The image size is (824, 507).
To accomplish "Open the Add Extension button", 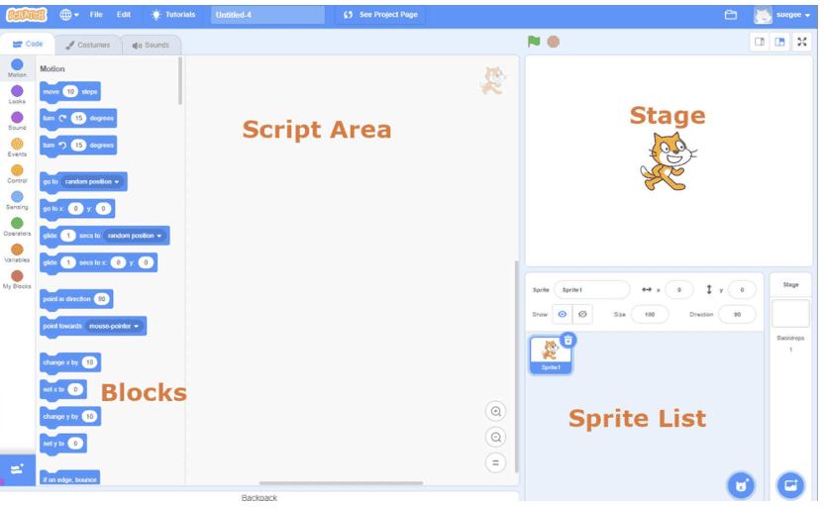I will (x=17, y=469).
